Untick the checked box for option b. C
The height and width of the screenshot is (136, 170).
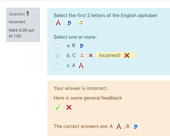[x=57, y=56]
